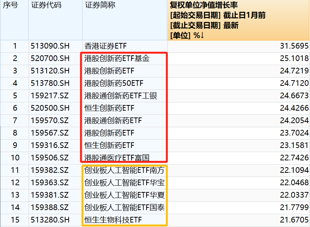This screenshot has width=310, height=227.
Task: Select security code 513090.SH
Action: (x=50, y=46)
